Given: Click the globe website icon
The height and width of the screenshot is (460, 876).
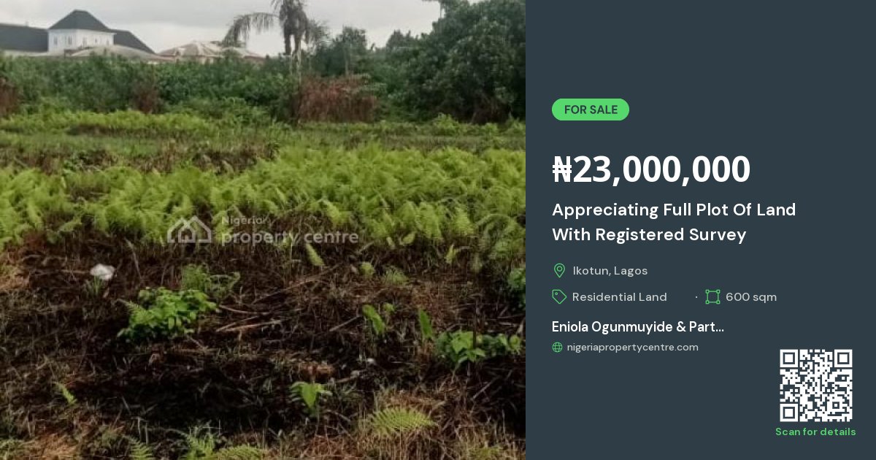Looking at the screenshot, I should coord(557,348).
